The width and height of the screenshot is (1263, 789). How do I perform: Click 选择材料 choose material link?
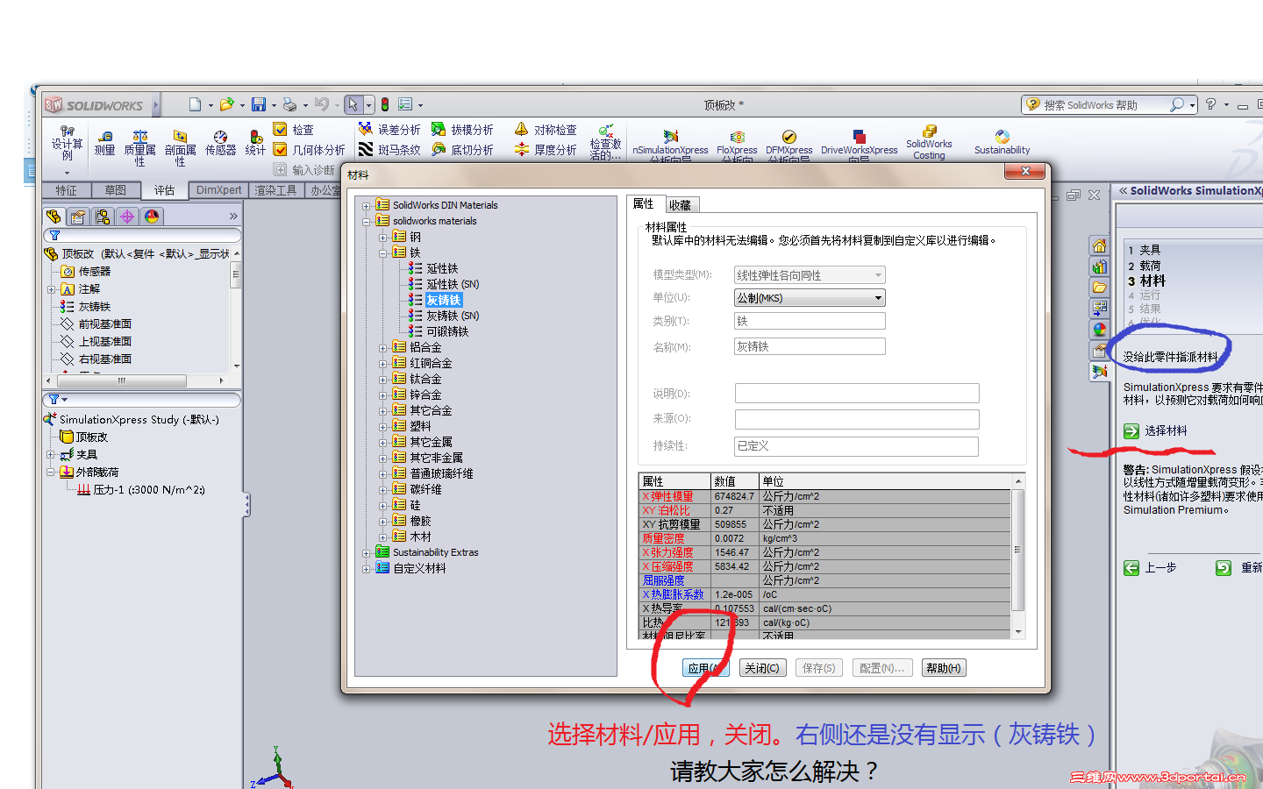point(1166,431)
